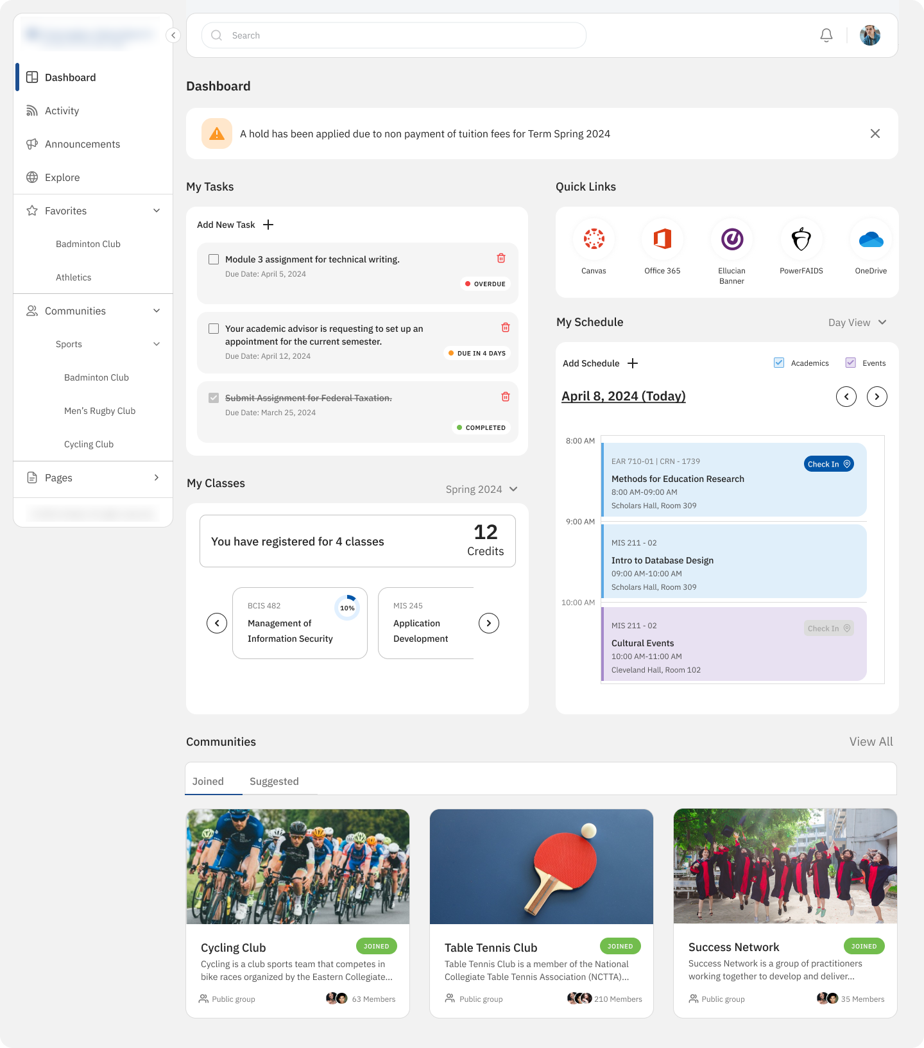
Task: Click the Add New Task label
Action: (226, 225)
